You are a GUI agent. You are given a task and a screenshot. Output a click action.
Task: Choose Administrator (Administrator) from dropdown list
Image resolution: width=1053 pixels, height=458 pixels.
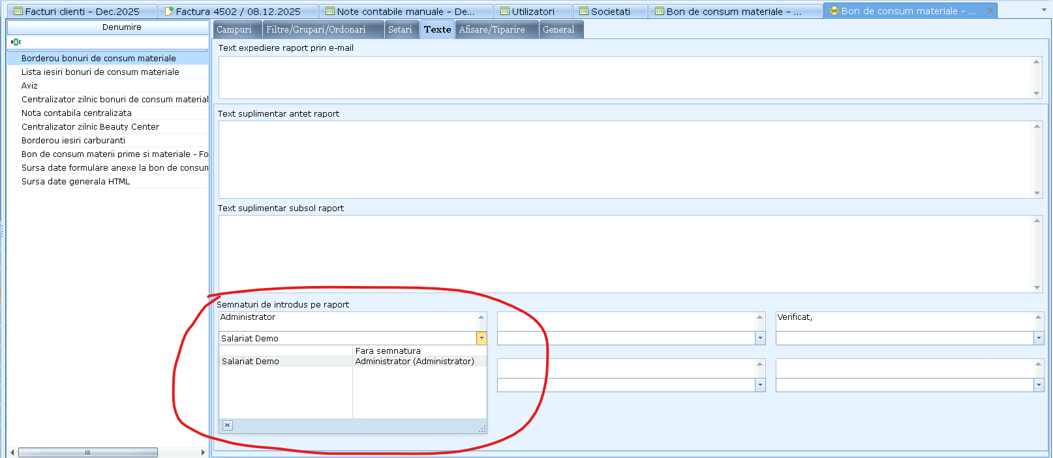pos(414,361)
